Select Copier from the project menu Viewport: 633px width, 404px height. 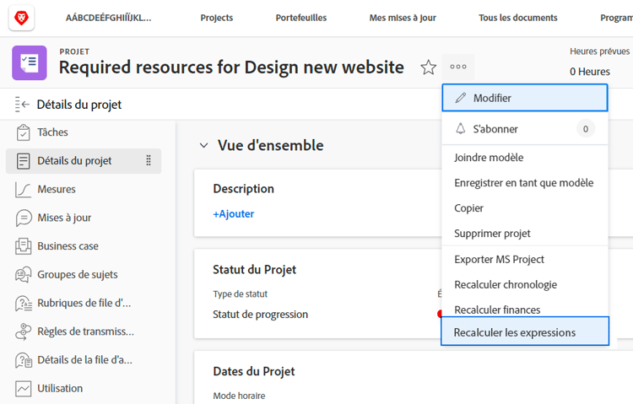point(525,208)
